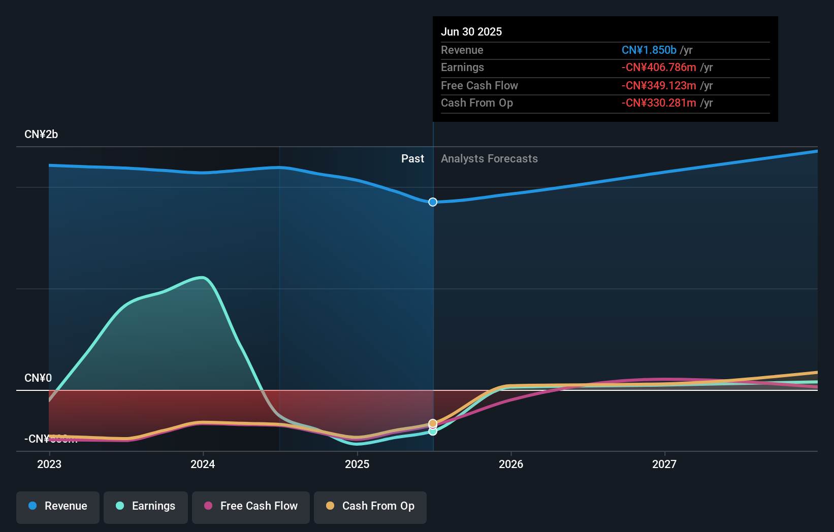Click the white dividing line between Past and Forecasts

tap(432, 305)
